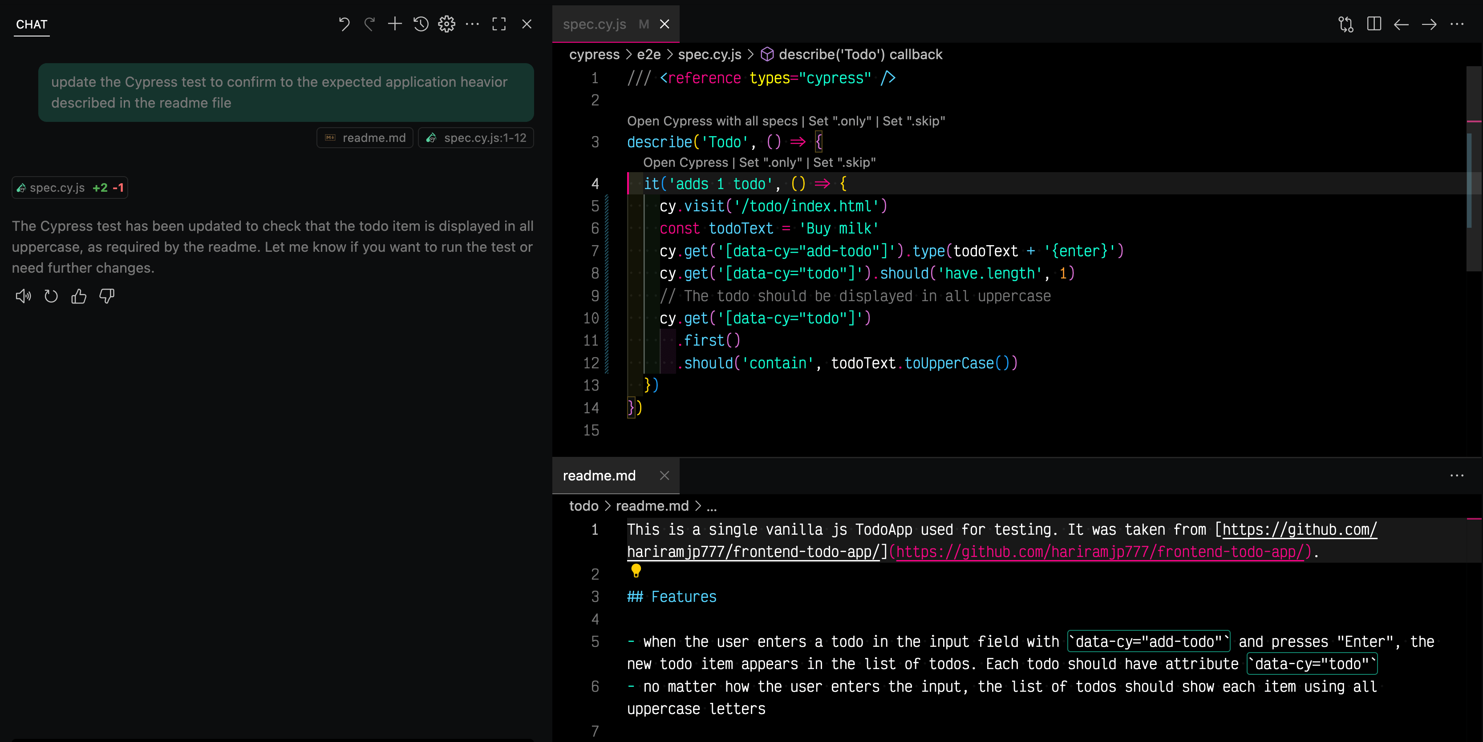Click Set ".skip" lens above describe
The width and height of the screenshot is (1483, 742).
click(914, 121)
